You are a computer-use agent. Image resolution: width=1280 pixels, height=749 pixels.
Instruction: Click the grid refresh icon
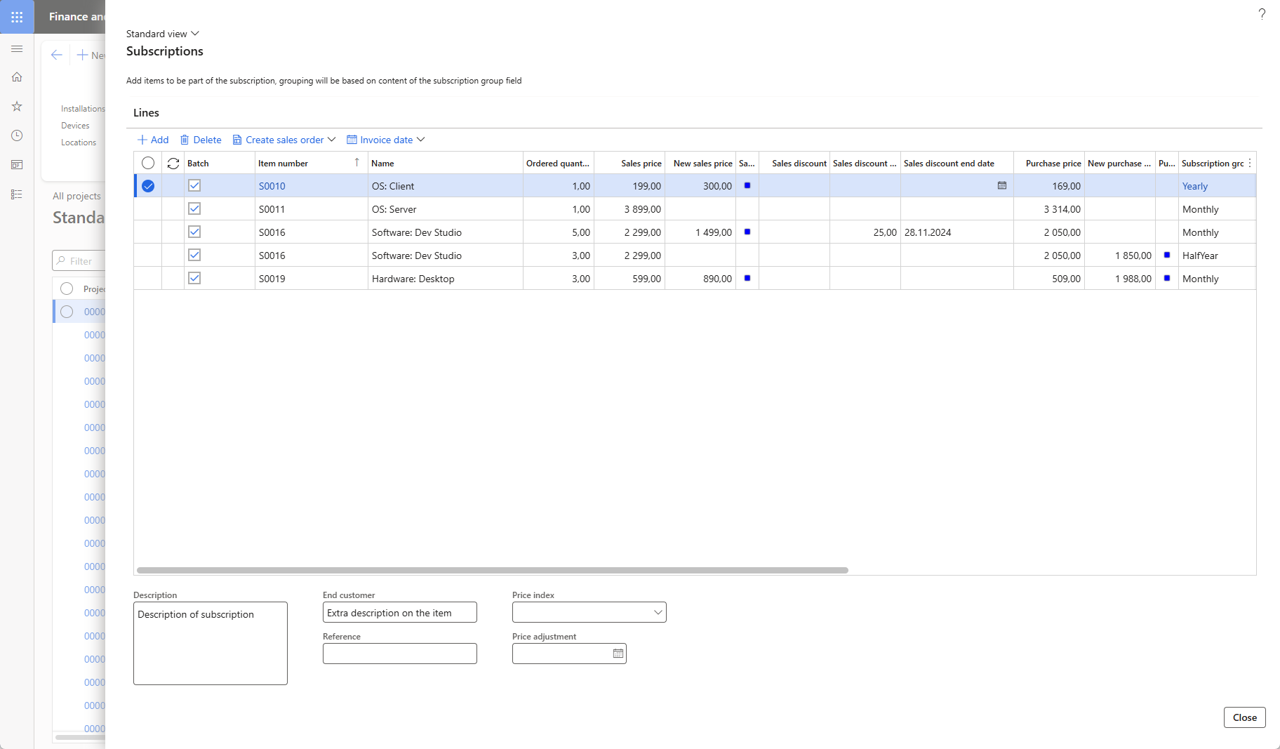(x=173, y=164)
